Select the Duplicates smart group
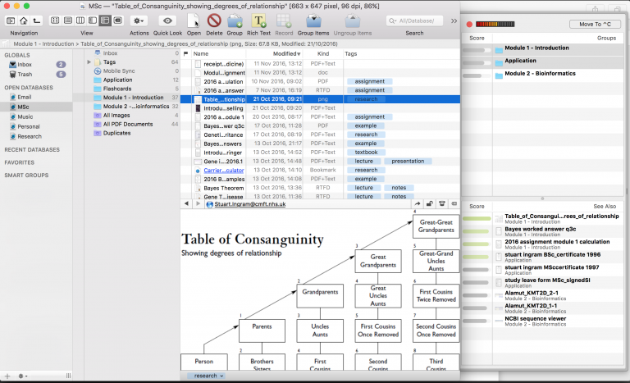630x383 pixels. click(116, 133)
